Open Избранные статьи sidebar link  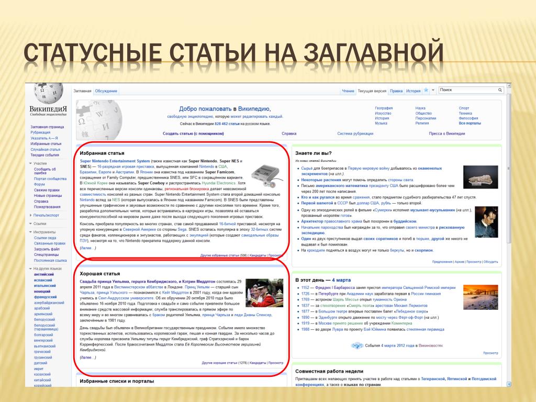tap(46, 144)
